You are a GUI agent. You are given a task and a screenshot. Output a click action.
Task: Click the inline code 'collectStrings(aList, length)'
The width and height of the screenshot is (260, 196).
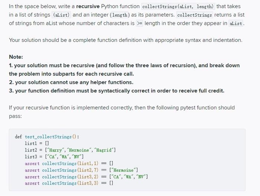[x=178, y=6]
